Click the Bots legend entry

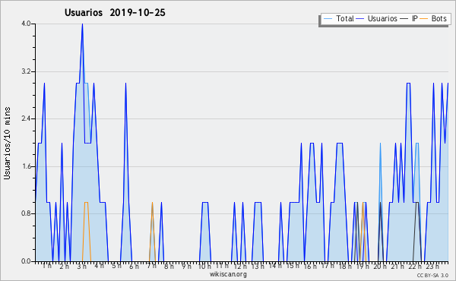[x=434, y=18]
